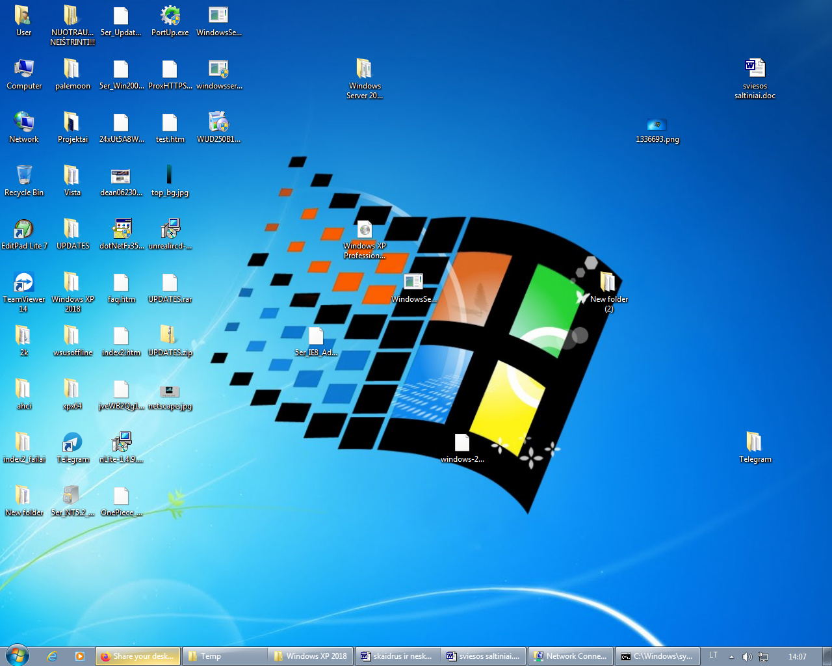Launch Internet Explorer from taskbar

click(x=52, y=656)
